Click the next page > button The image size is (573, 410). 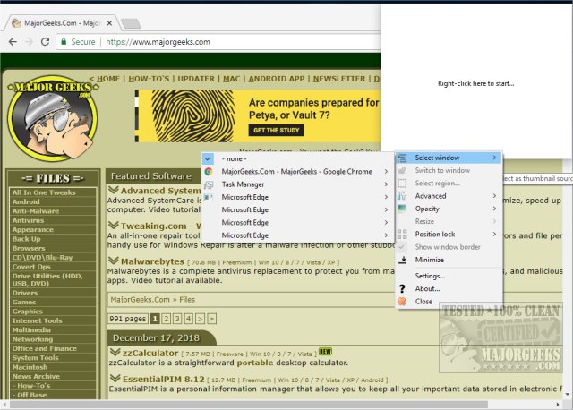200,319
